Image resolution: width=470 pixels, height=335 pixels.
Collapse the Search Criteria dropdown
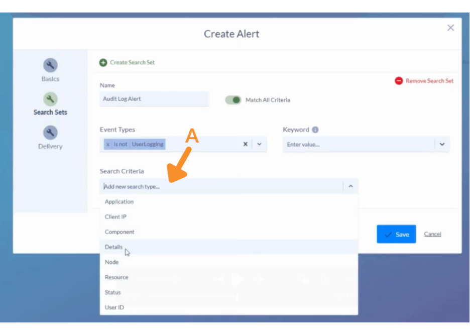pyautogui.click(x=350, y=186)
